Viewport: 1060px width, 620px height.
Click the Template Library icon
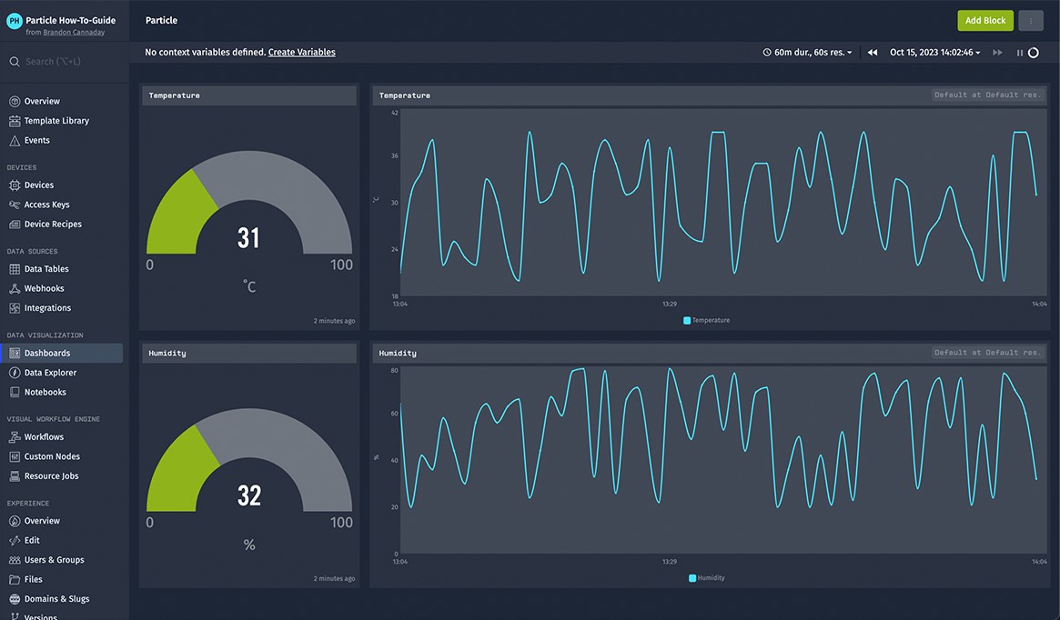click(x=15, y=121)
